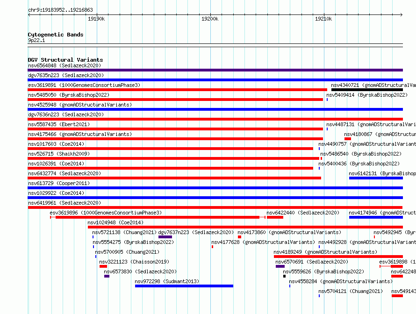This screenshot has height=314, width=416.
Task: Open nsv3221123 (Chaisson2019) variant label
Action: coord(134,262)
